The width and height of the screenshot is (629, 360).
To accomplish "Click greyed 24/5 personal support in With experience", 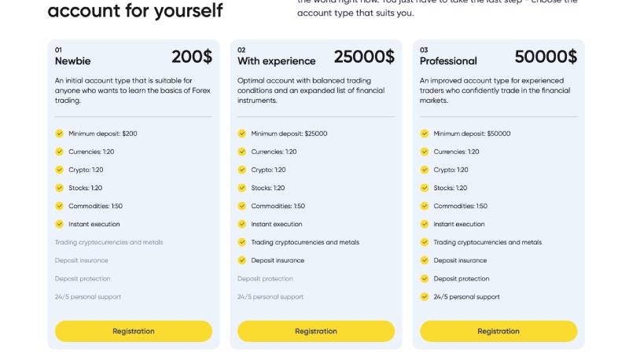I will (270, 296).
